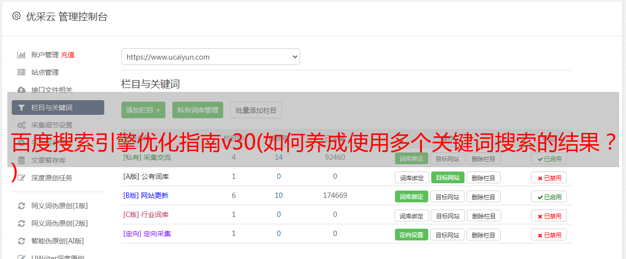
Task: Click 词库绑定 in the 公有词库 row
Action: coord(412,178)
